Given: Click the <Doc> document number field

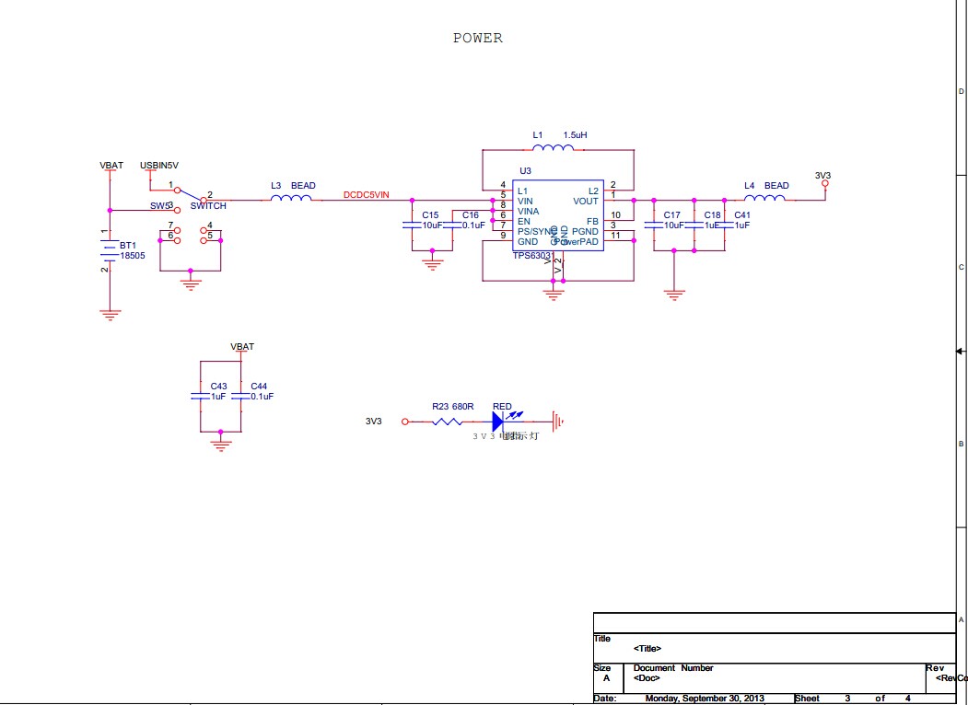Looking at the screenshot, I should 647,678.
